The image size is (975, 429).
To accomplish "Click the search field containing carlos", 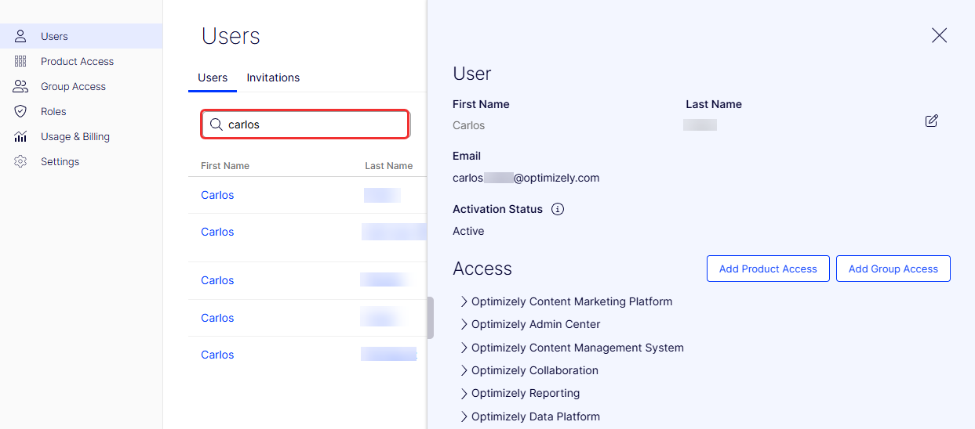I will pos(305,124).
